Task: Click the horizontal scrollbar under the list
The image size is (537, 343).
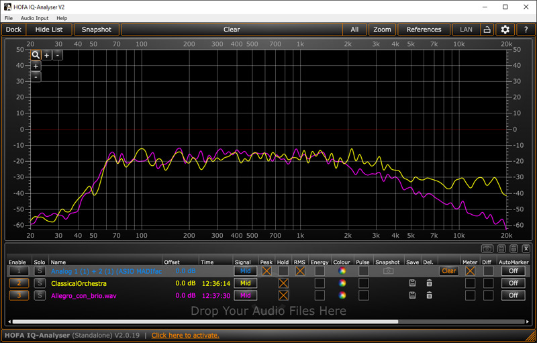Action: tap(201, 322)
